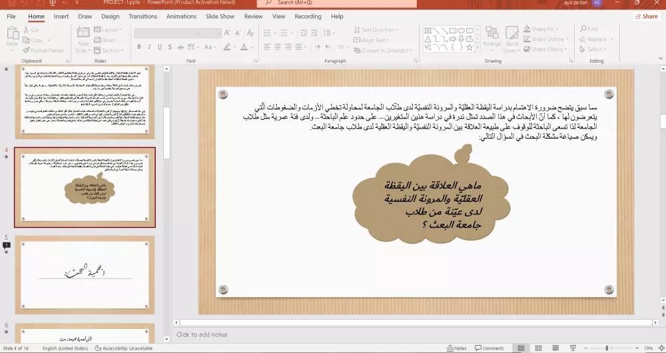This screenshot has height=353, width=666.
Task: Start Slide Show from status bar icon
Action: (573, 348)
